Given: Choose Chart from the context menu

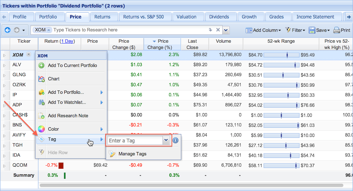Looking at the screenshot, I should click(71, 79).
